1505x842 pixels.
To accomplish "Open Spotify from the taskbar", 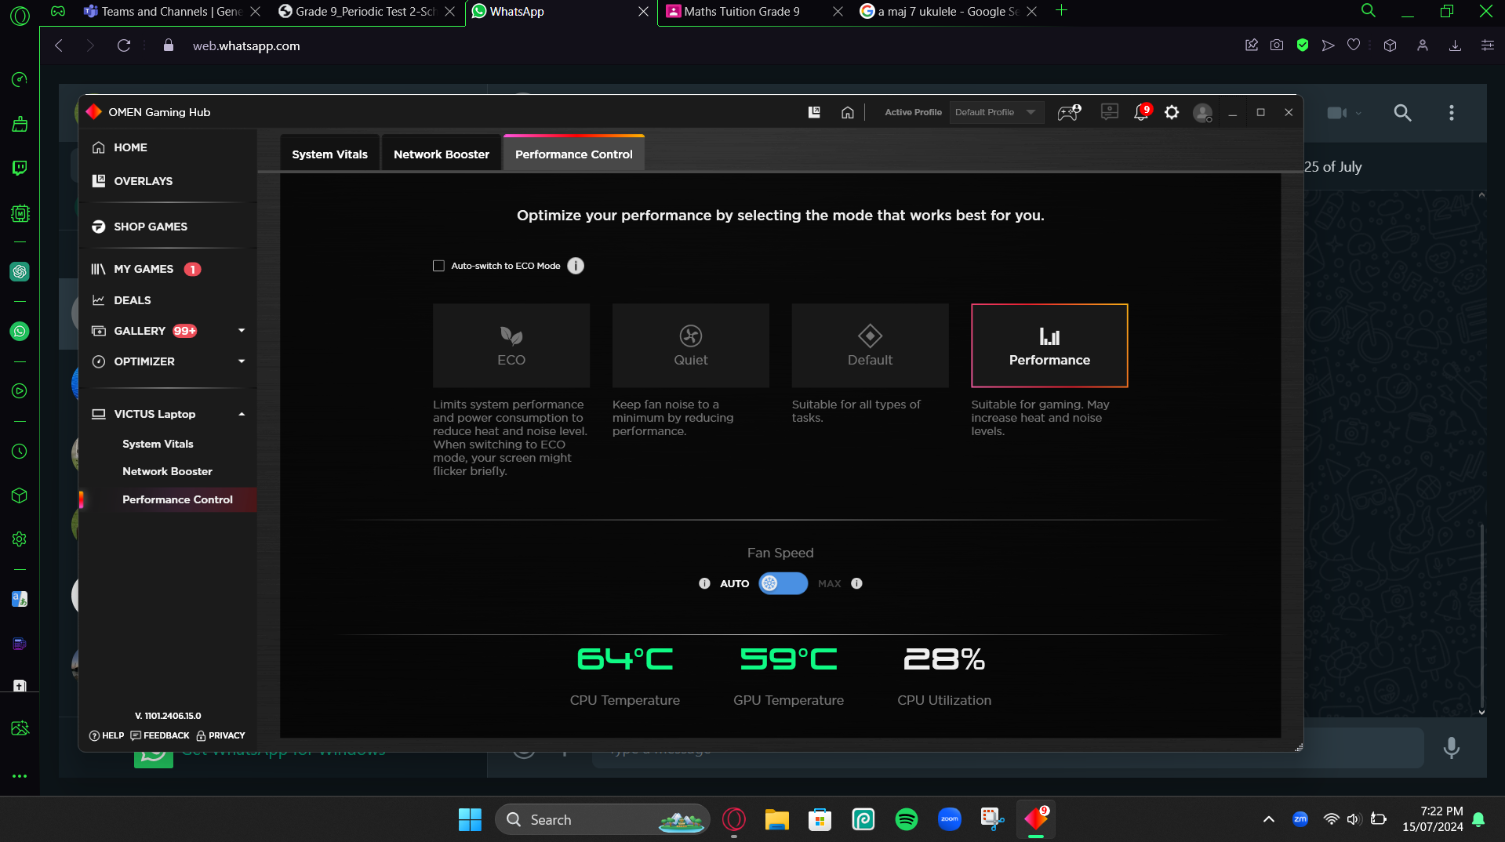I will pyautogui.click(x=906, y=819).
